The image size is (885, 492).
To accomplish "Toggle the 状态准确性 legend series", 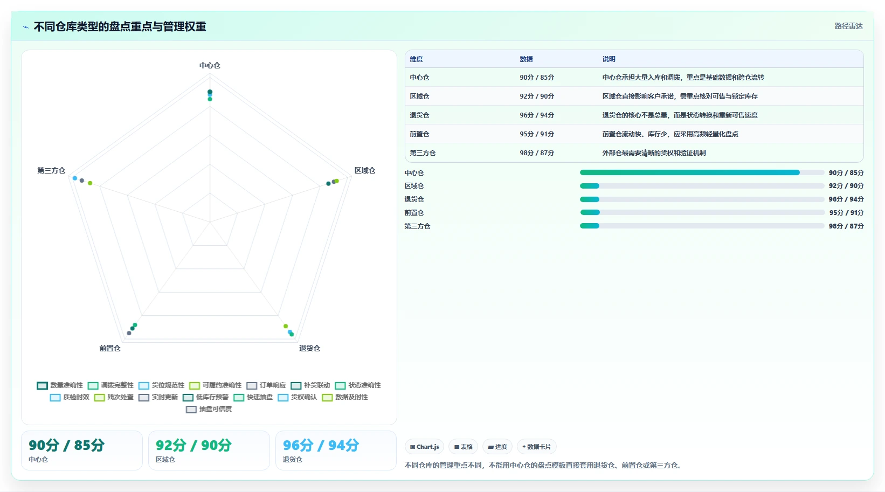I will coord(358,385).
